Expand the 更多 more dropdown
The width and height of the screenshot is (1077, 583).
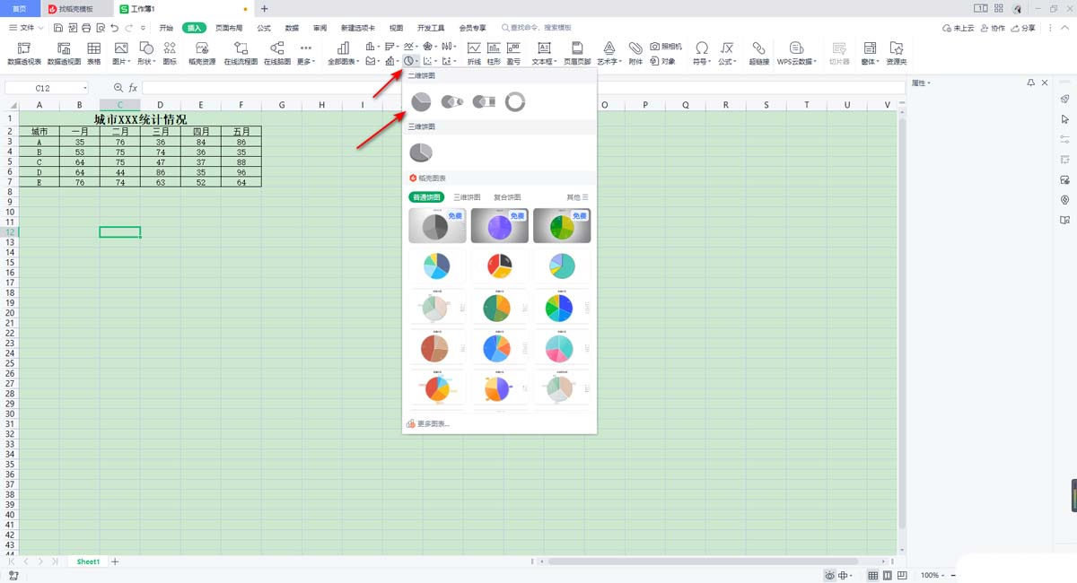click(306, 54)
